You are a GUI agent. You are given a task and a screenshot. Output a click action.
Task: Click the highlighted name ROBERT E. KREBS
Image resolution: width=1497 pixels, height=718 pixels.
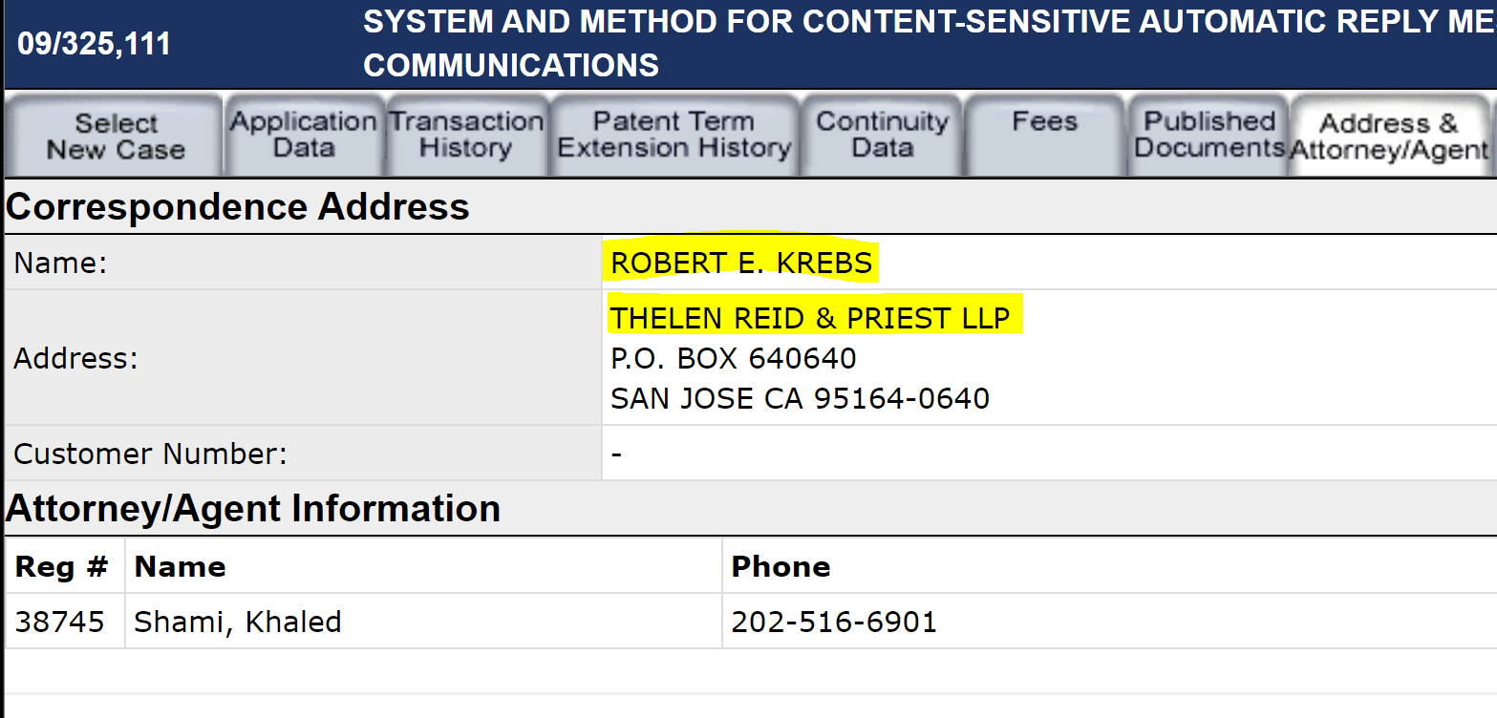coord(741,263)
